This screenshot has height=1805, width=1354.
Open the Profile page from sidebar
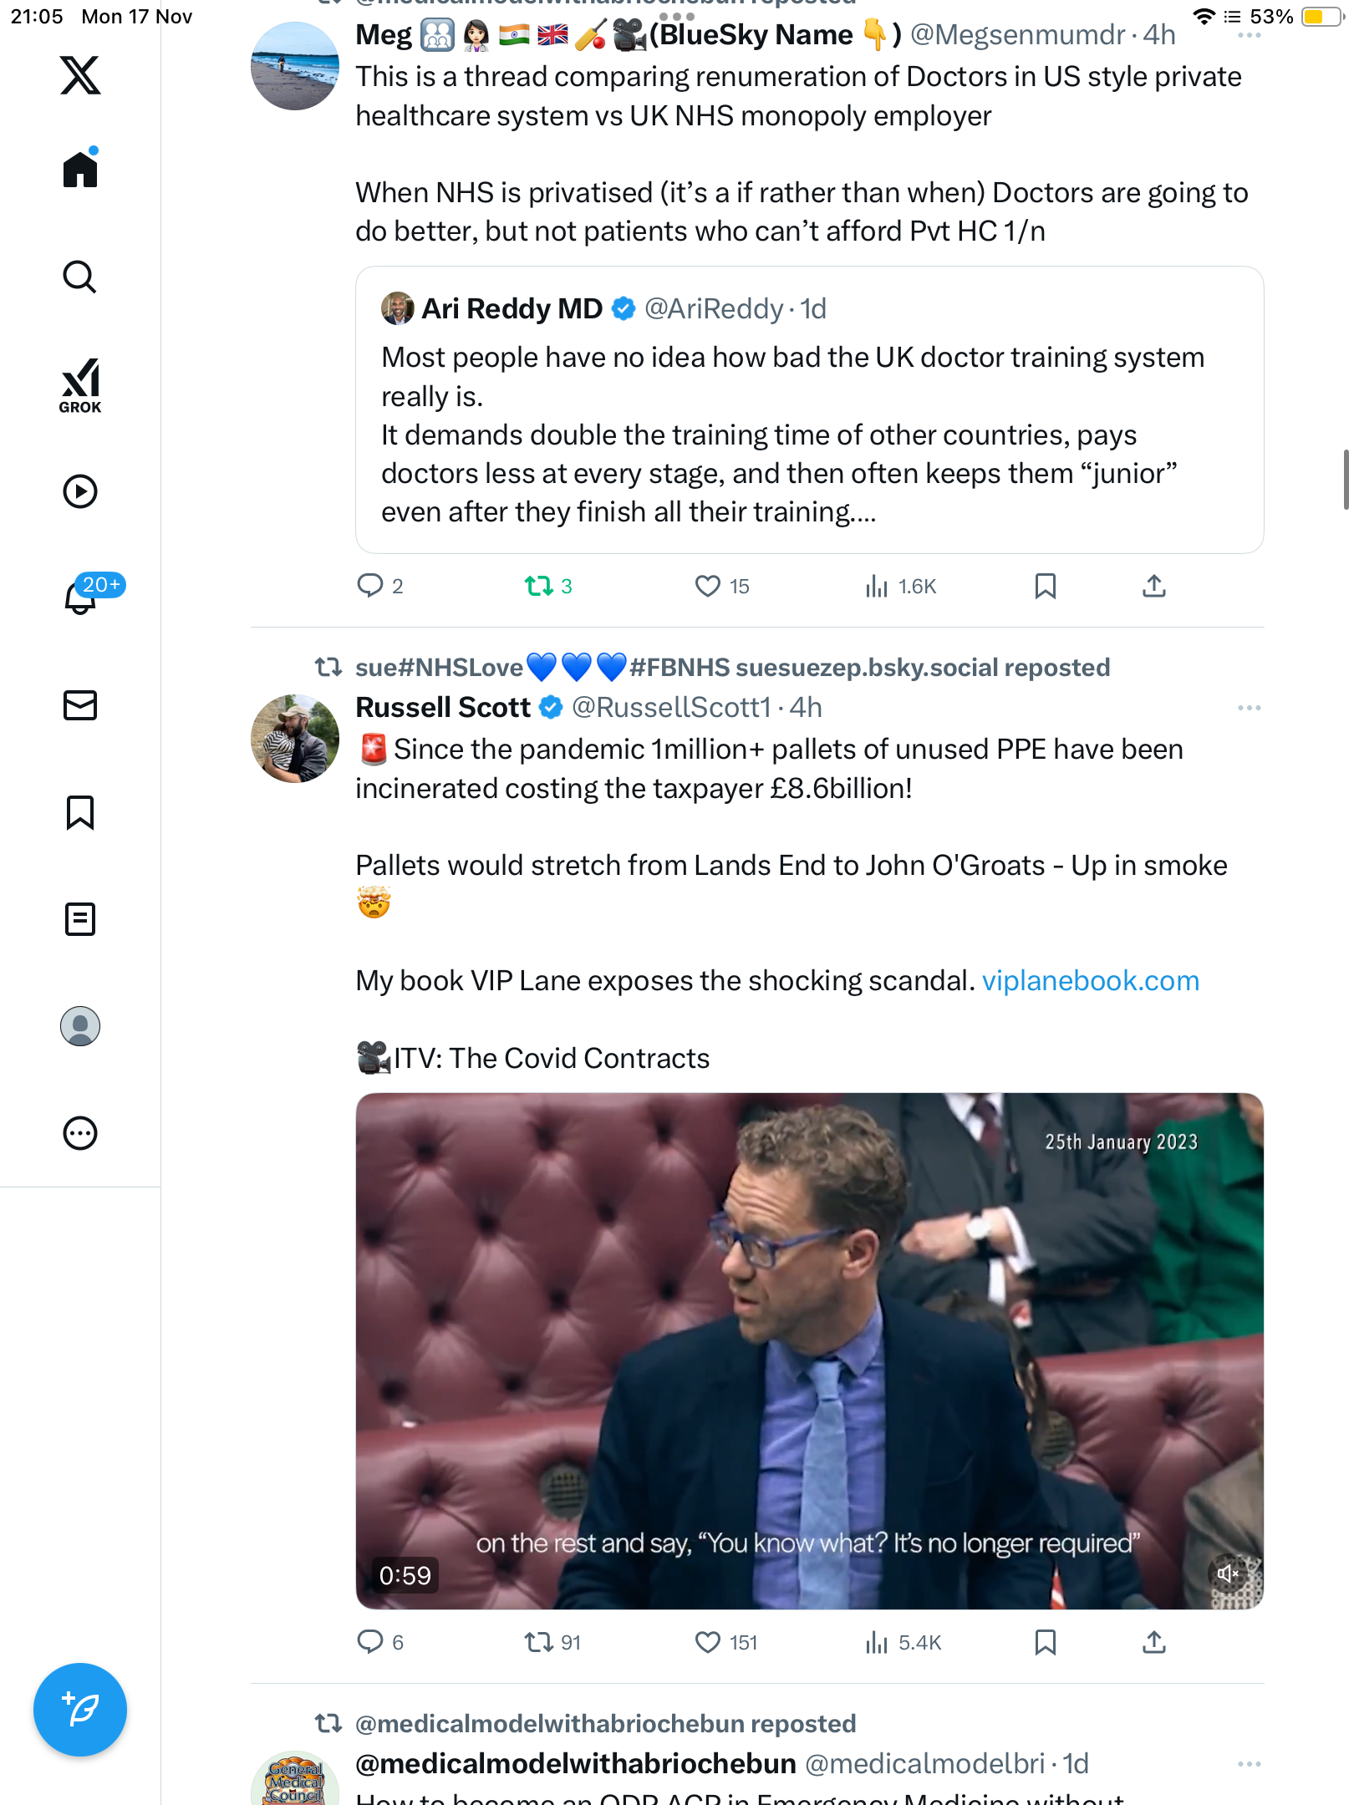coord(80,1026)
